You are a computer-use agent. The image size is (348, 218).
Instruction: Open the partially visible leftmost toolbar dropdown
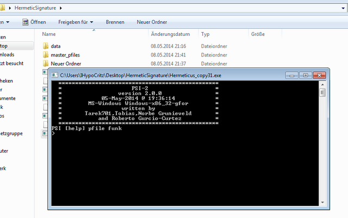coord(5,22)
